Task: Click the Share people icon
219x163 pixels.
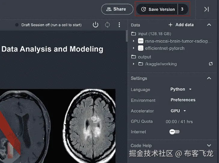Action: tap(109, 9)
